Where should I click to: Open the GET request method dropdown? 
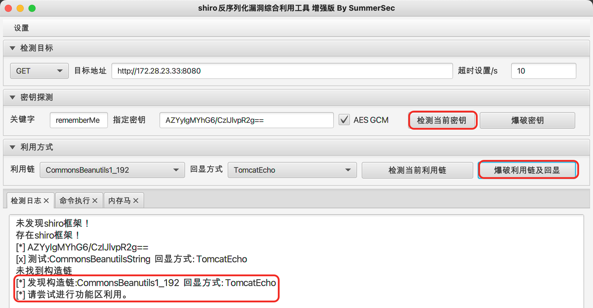39,71
